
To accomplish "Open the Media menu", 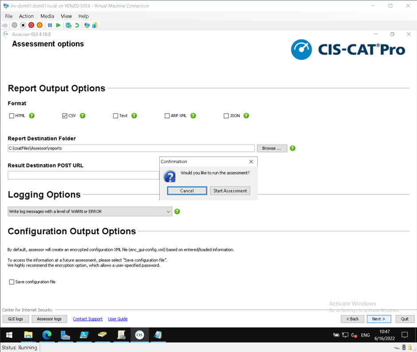I will pos(47,16).
